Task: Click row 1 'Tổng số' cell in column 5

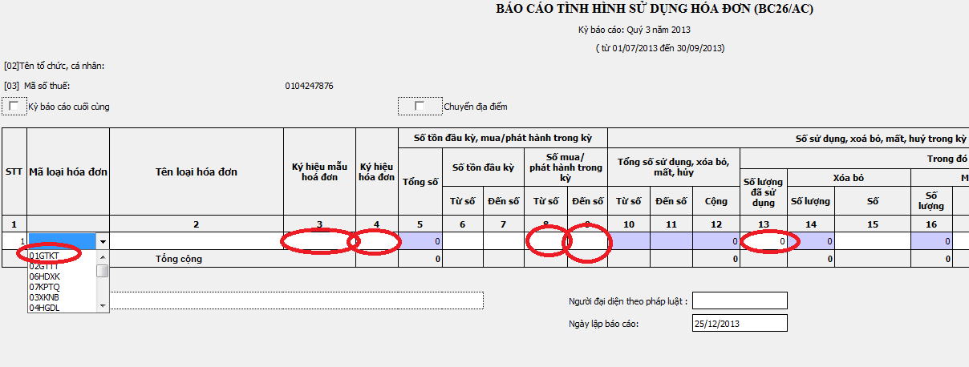Action: click(420, 240)
